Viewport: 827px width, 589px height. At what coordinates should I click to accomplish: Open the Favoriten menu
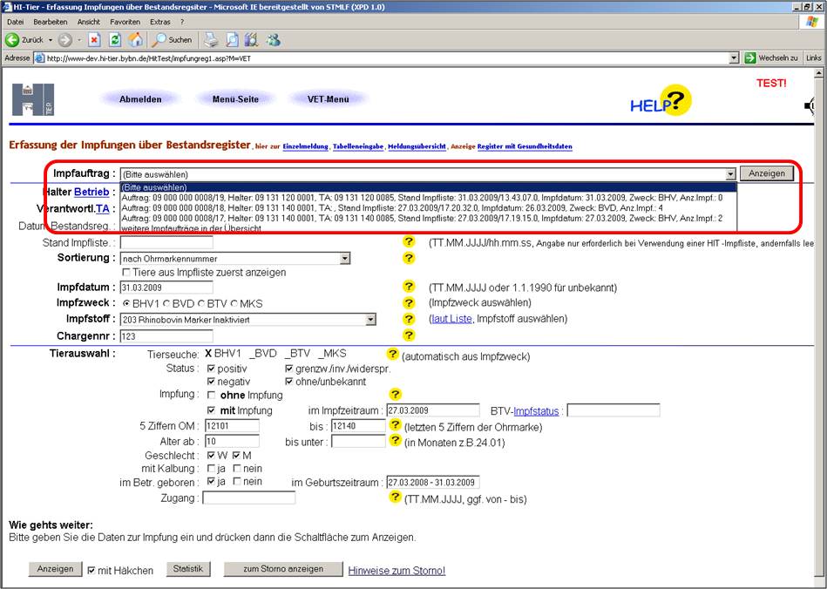pos(125,21)
